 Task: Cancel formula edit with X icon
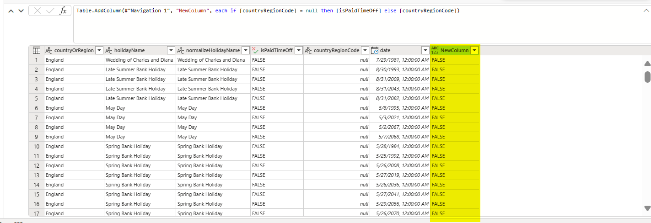pos(38,11)
